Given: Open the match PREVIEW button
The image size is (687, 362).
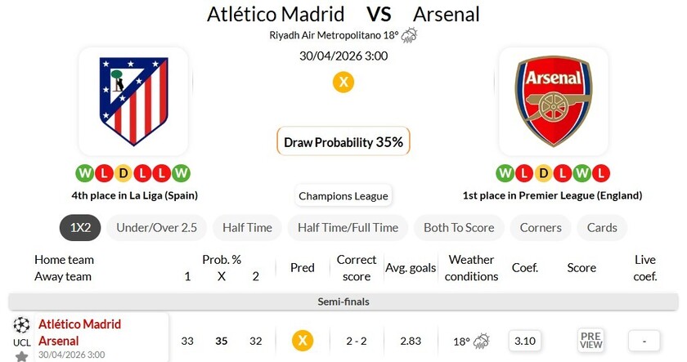Looking at the screenshot, I should [590, 341].
